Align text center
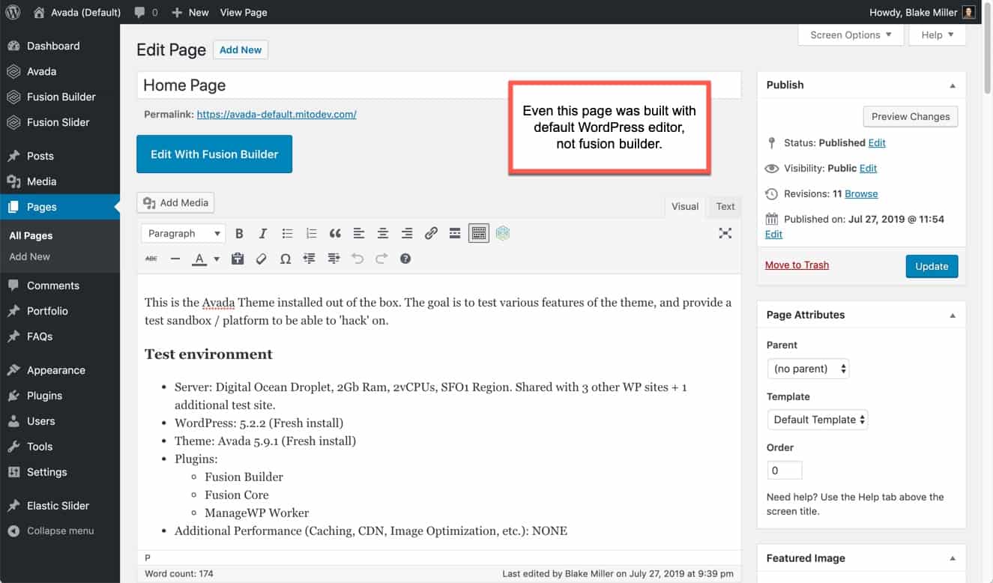993x583 pixels. [x=383, y=234]
